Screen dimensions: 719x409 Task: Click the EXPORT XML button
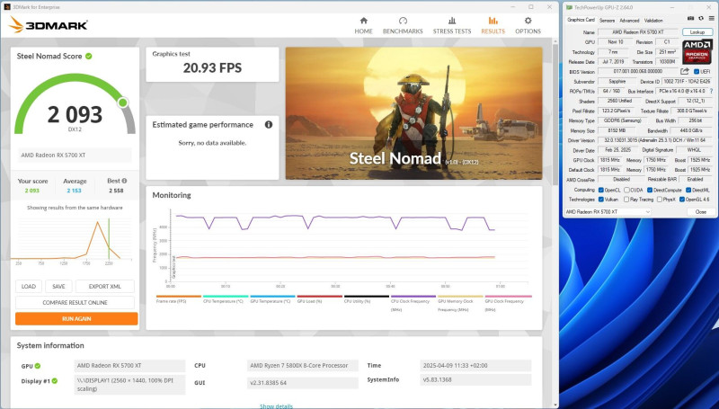pyautogui.click(x=105, y=286)
